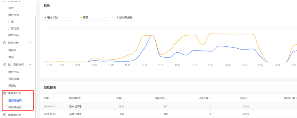The image size is (297, 118).
Task: Sort table by 点击率 sort arrows
Action: [248, 98]
